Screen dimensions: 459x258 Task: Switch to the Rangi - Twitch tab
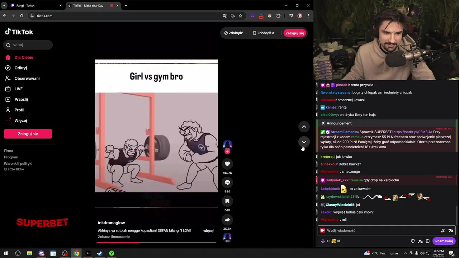click(36, 6)
